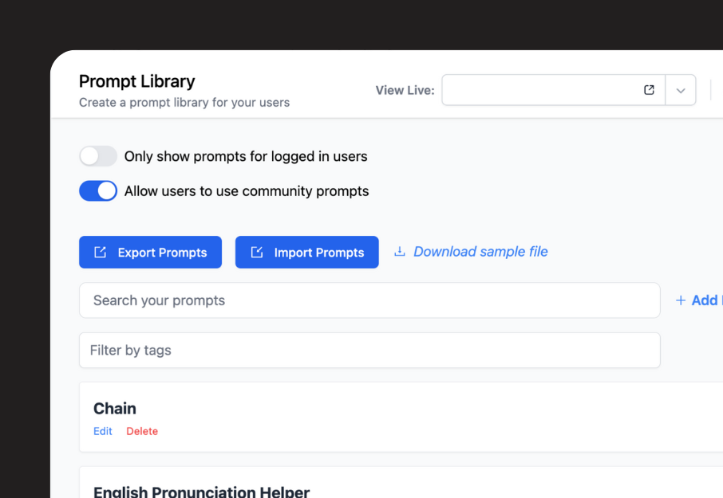Select the Chain prompt title
Image resolution: width=723 pixels, height=498 pixels.
pos(115,409)
